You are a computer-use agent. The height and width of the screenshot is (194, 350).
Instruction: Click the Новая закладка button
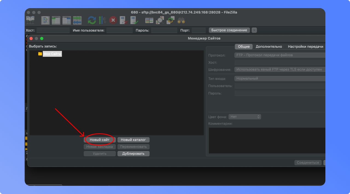[x=100, y=147]
